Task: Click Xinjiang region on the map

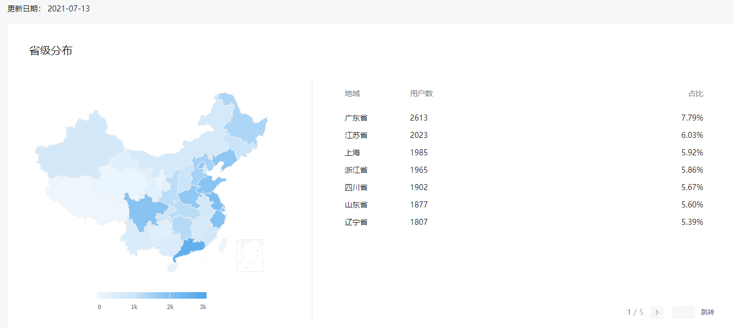Action: (x=76, y=147)
